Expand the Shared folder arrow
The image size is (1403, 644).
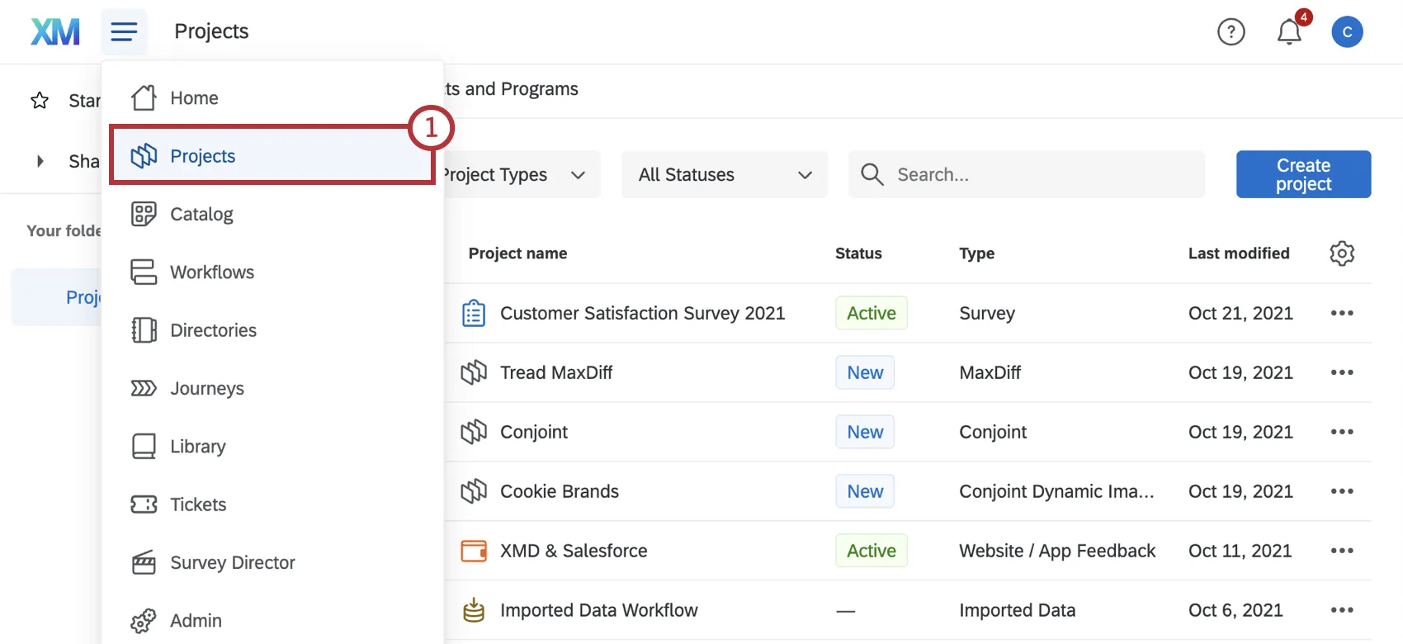(x=40, y=161)
